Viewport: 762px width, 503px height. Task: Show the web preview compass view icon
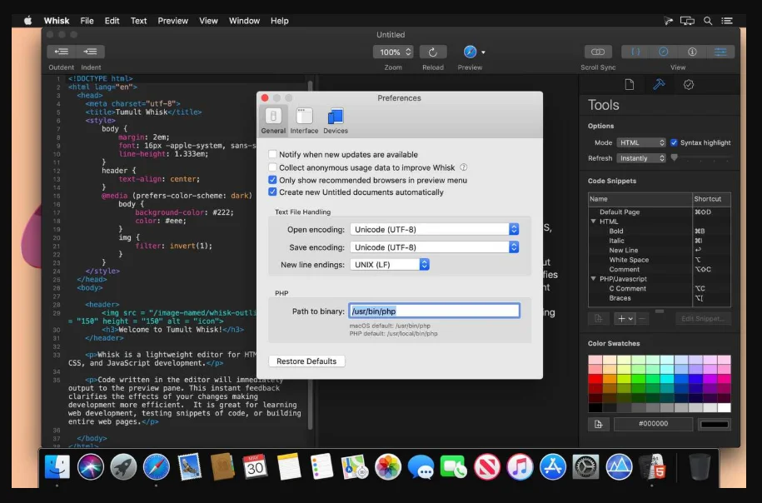tap(664, 52)
